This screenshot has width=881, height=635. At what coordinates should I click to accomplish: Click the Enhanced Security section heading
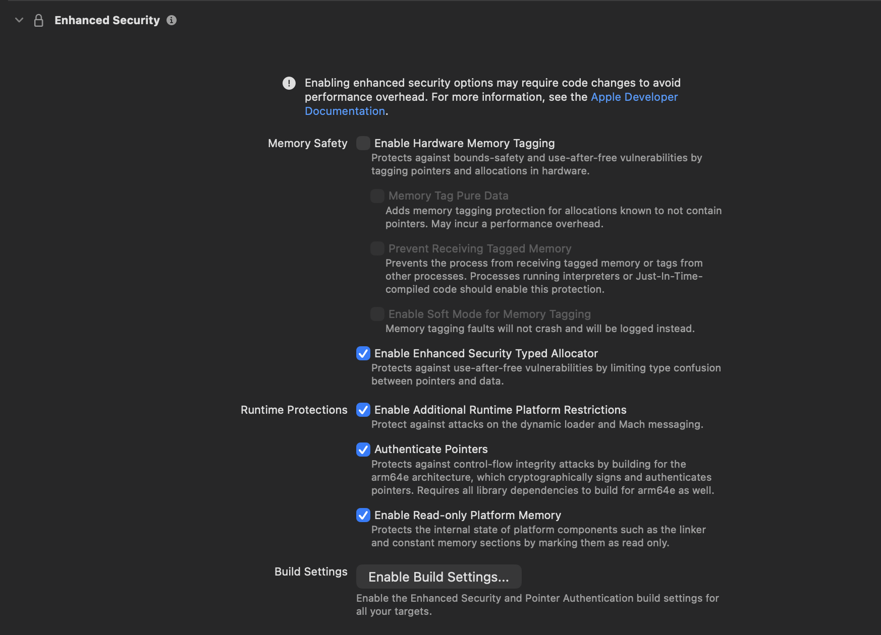(107, 20)
